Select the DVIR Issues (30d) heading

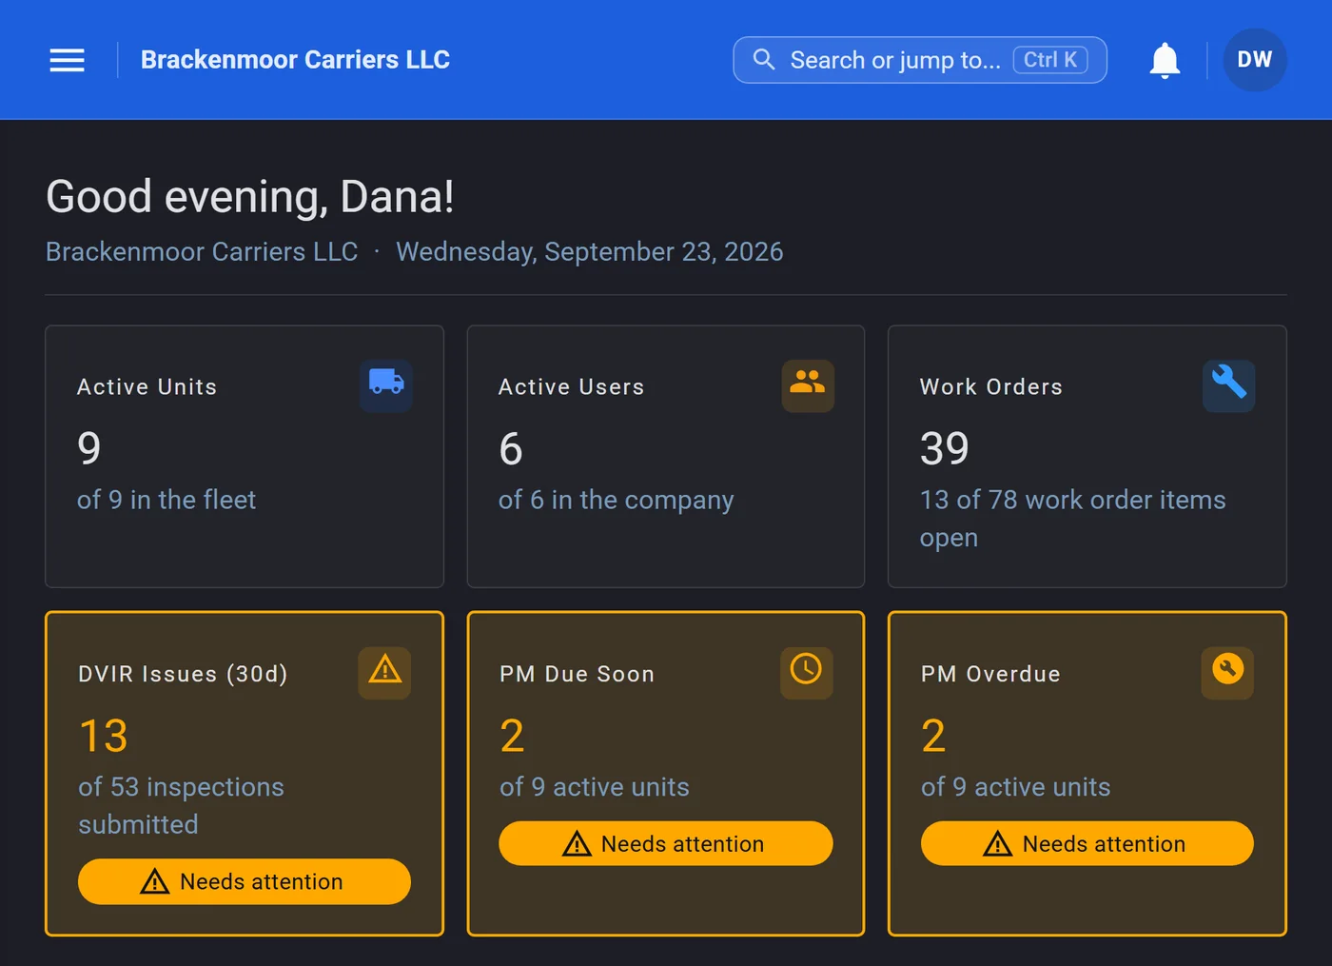(x=183, y=675)
